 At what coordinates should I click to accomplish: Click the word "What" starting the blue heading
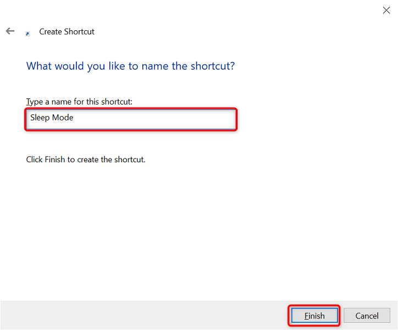(x=39, y=66)
